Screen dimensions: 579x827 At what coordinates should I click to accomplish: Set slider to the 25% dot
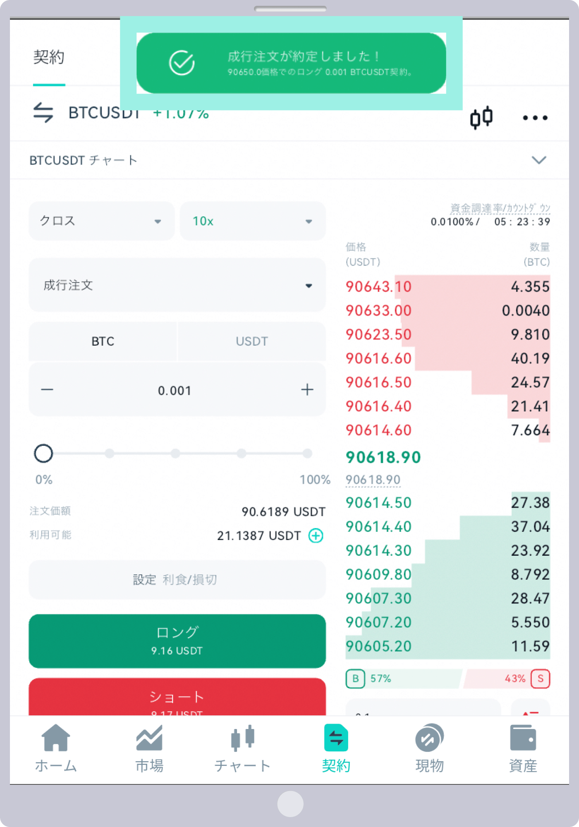click(109, 453)
